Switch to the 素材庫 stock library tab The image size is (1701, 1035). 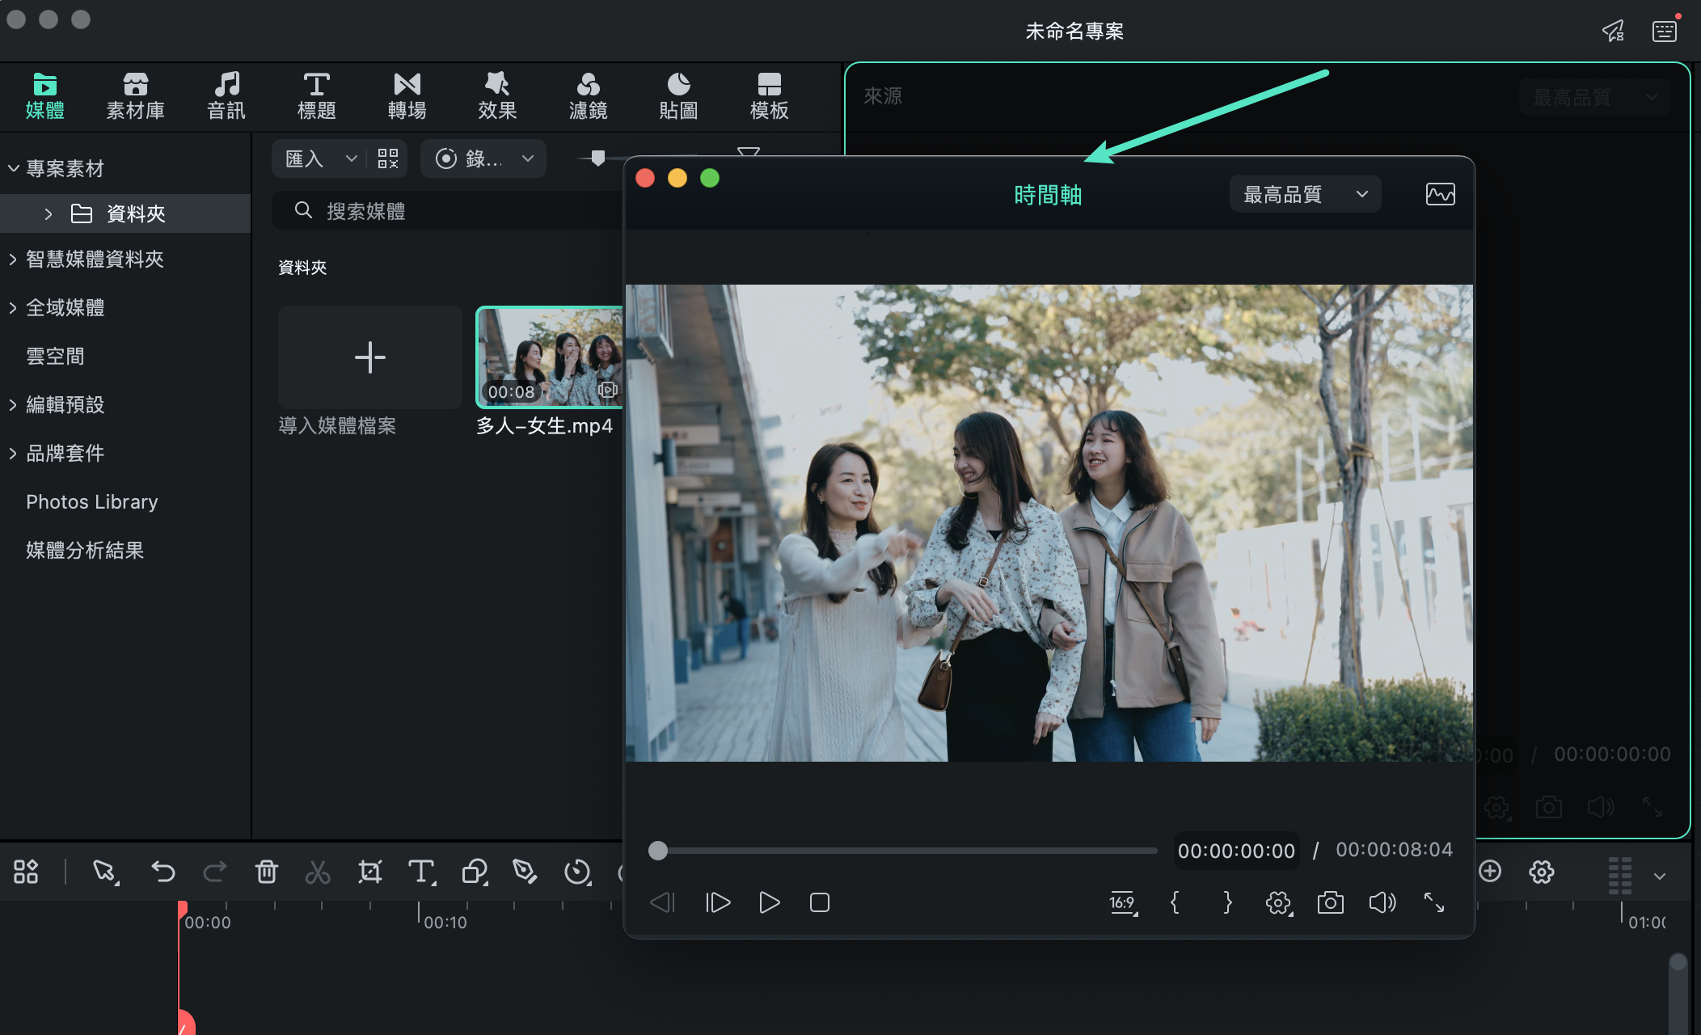coord(136,96)
